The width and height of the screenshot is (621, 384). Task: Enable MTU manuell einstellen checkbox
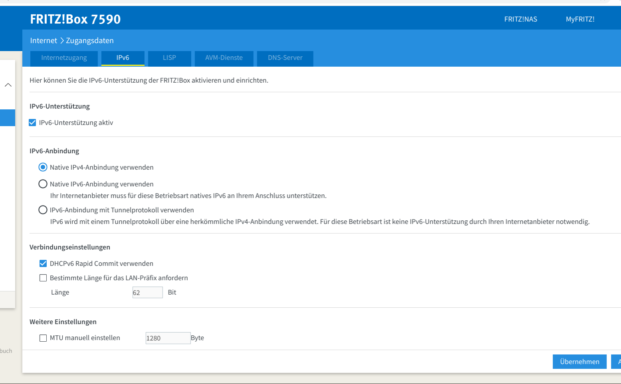coord(43,338)
